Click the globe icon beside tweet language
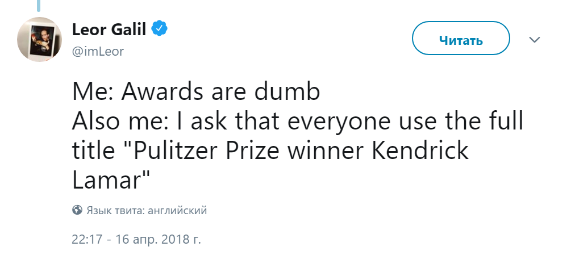This screenshot has height=255, width=575. click(x=77, y=210)
